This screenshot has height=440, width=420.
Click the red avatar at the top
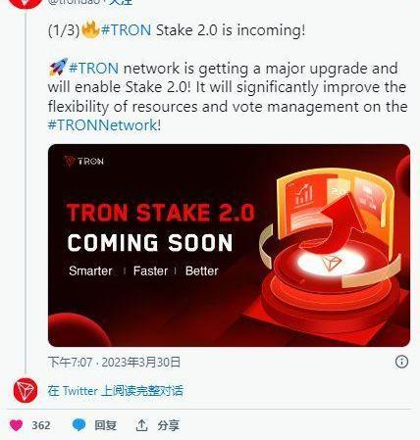(26, 3)
